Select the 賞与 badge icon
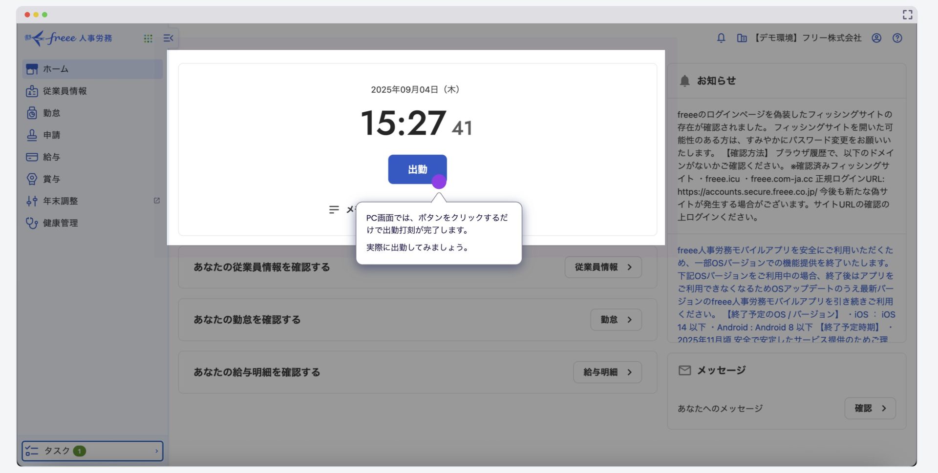938x473 pixels. pos(32,179)
